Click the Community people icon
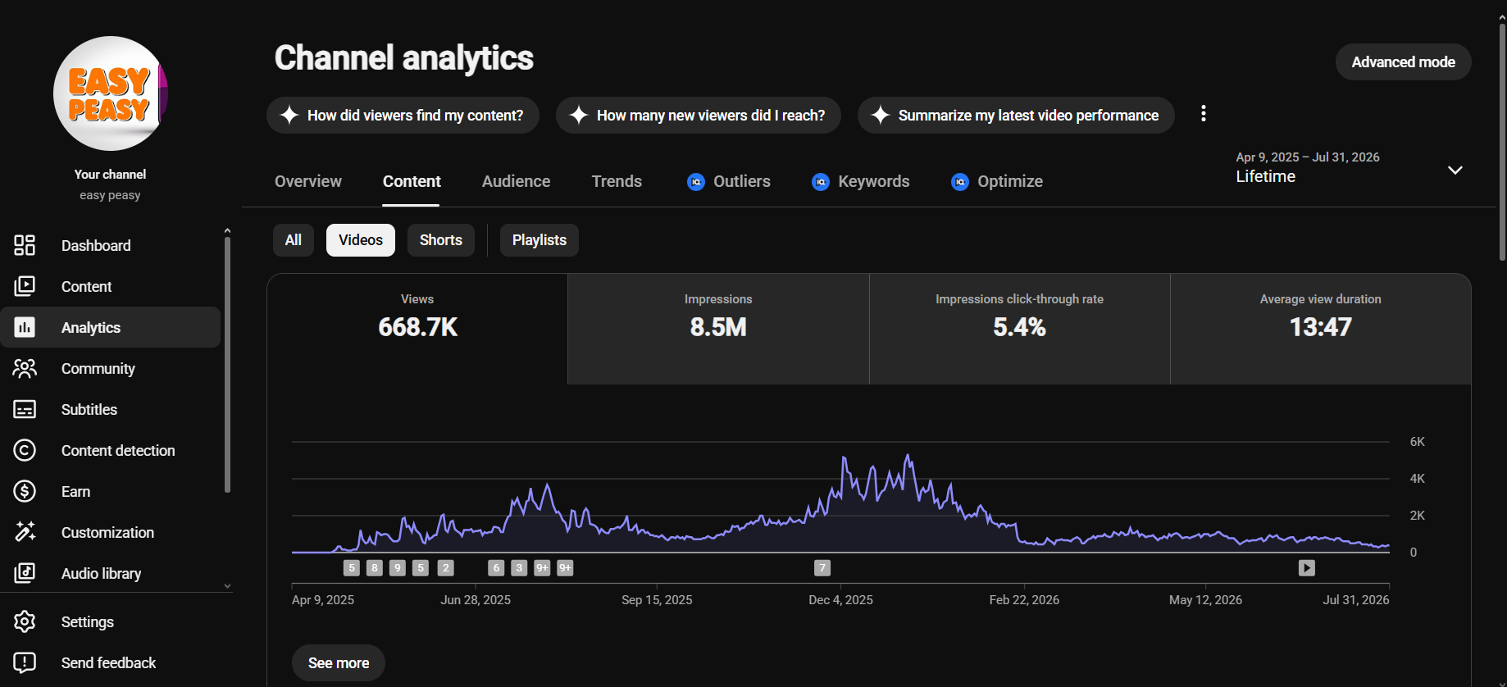Image resolution: width=1507 pixels, height=687 pixels. (25, 368)
